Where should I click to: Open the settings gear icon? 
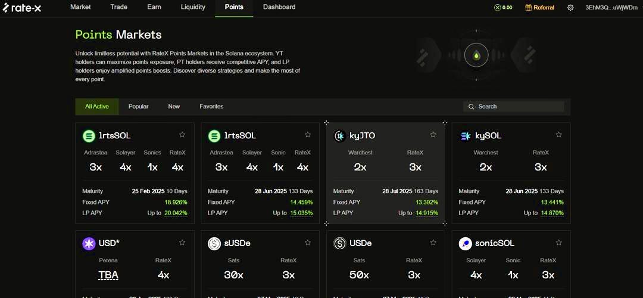point(570,7)
